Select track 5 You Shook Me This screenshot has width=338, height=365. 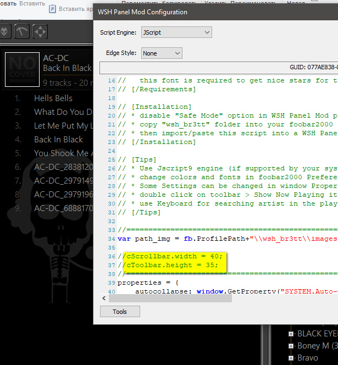pos(63,153)
